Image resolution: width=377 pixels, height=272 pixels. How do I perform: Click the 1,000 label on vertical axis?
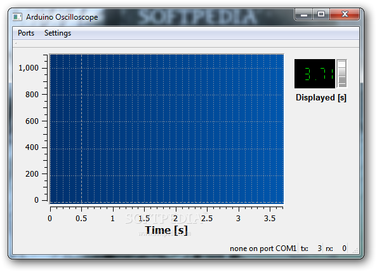click(x=29, y=68)
